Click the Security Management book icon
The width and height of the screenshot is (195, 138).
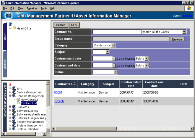14,122
